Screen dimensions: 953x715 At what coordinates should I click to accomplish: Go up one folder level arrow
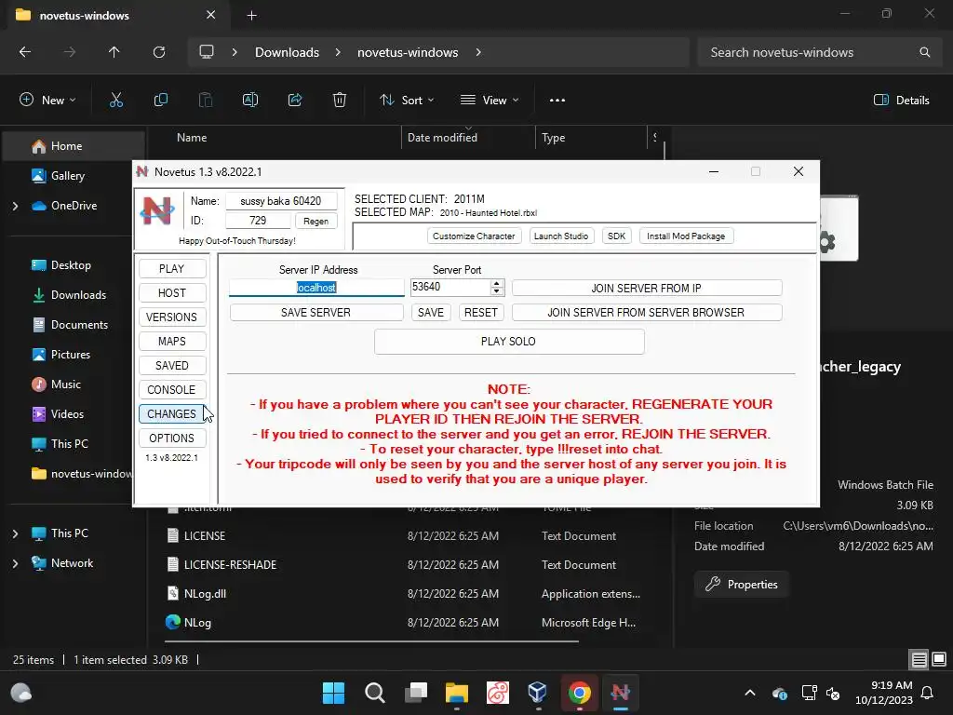pos(114,52)
